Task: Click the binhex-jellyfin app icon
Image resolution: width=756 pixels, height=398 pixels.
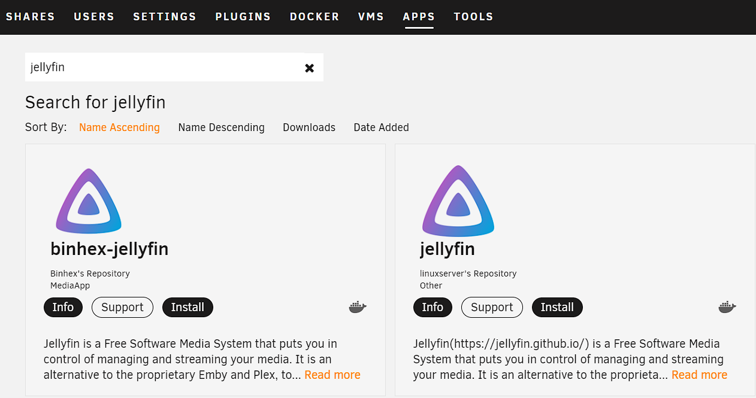Action: tap(88, 202)
